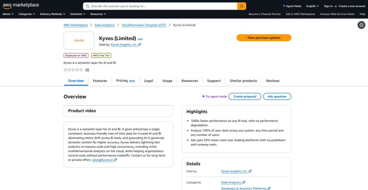This screenshot has width=368, height=190.
Task: Open Databases & Analytics Platforms link
Action: (246, 188)
